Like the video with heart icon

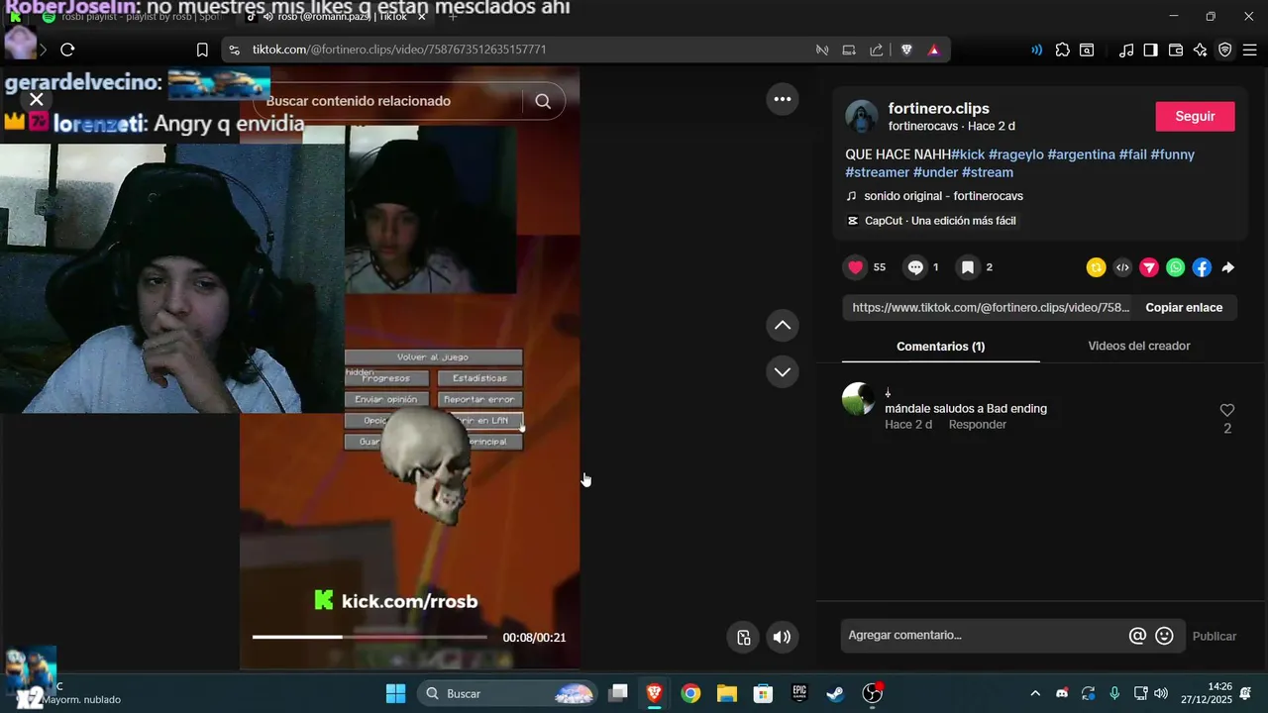click(856, 267)
